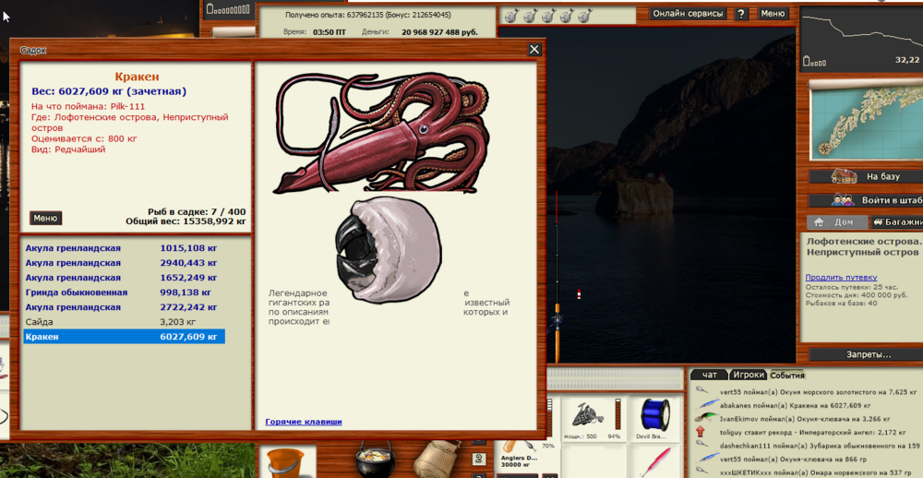Click the money amount 20 968 927 488 руб.
The height and width of the screenshot is (478, 923).
(439, 31)
